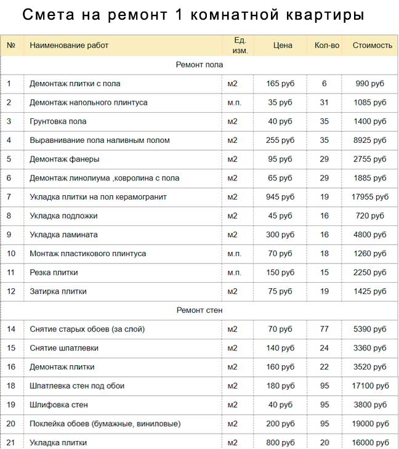Click the "Грунтовка пола" cell
The height and width of the screenshot is (449, 399).
(58, 121)
